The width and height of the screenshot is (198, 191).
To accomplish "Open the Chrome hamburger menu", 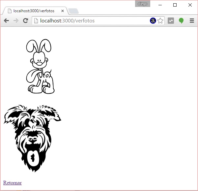I will pyautogui.click(x=192, y=20).
